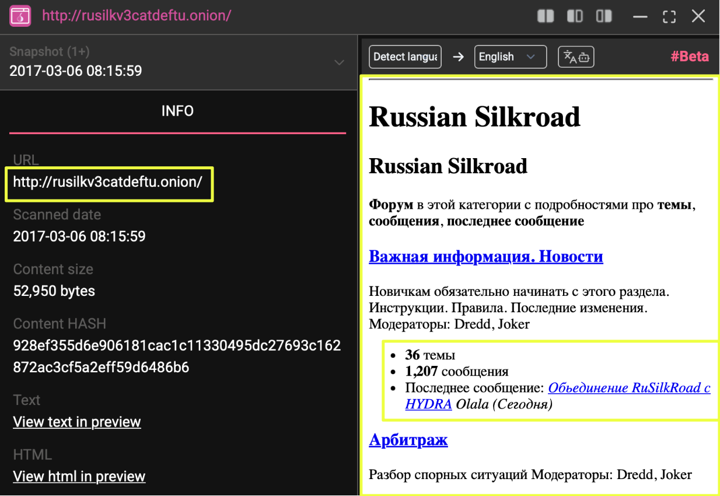Click the onion URL in the title bar

pyautogui.click(x=137, y=16)
